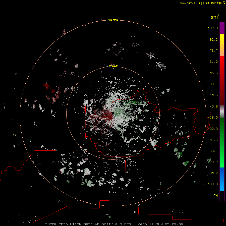Click the yellow-orange segment of the color bar
The image size is (226, 226).
pyautogui.click(x=222, y=45)
